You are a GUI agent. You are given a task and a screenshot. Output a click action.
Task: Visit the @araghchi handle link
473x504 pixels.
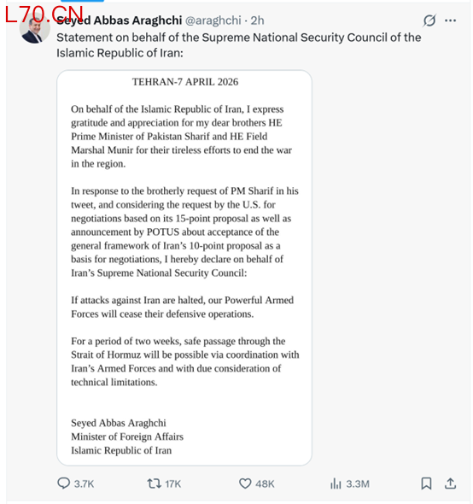click(213, 21)
